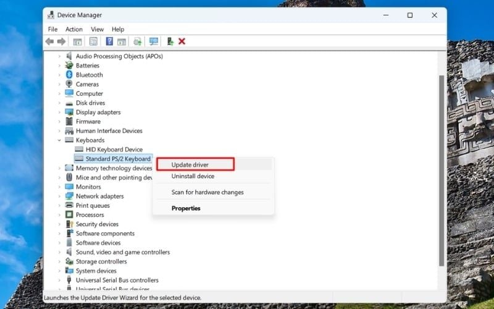Expand the Software devices node
Viewport: 494px width, 309px height.
pyautogui.click(x=59, y=243)
